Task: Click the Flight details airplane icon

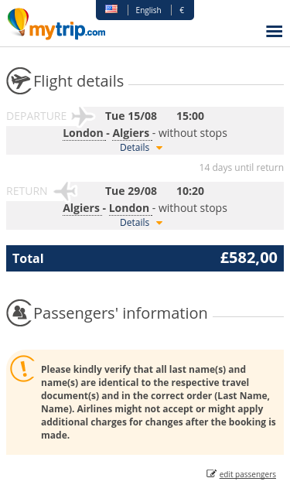Action: (19, 81)
